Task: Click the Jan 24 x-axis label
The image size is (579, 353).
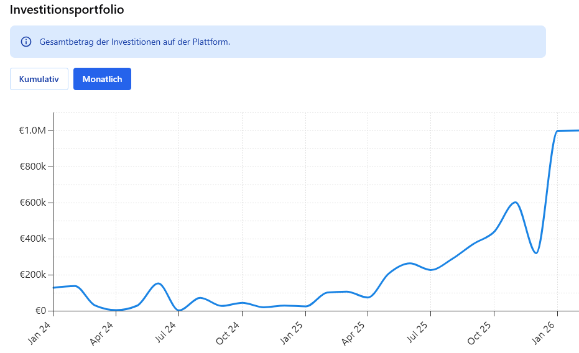Action: [40, 332]
